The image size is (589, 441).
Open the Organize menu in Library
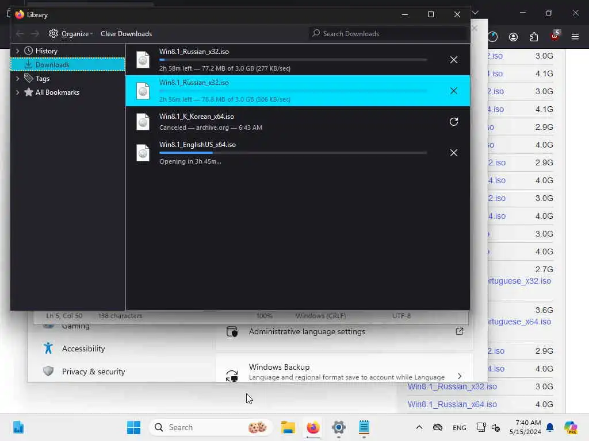(x=71, y=34)
